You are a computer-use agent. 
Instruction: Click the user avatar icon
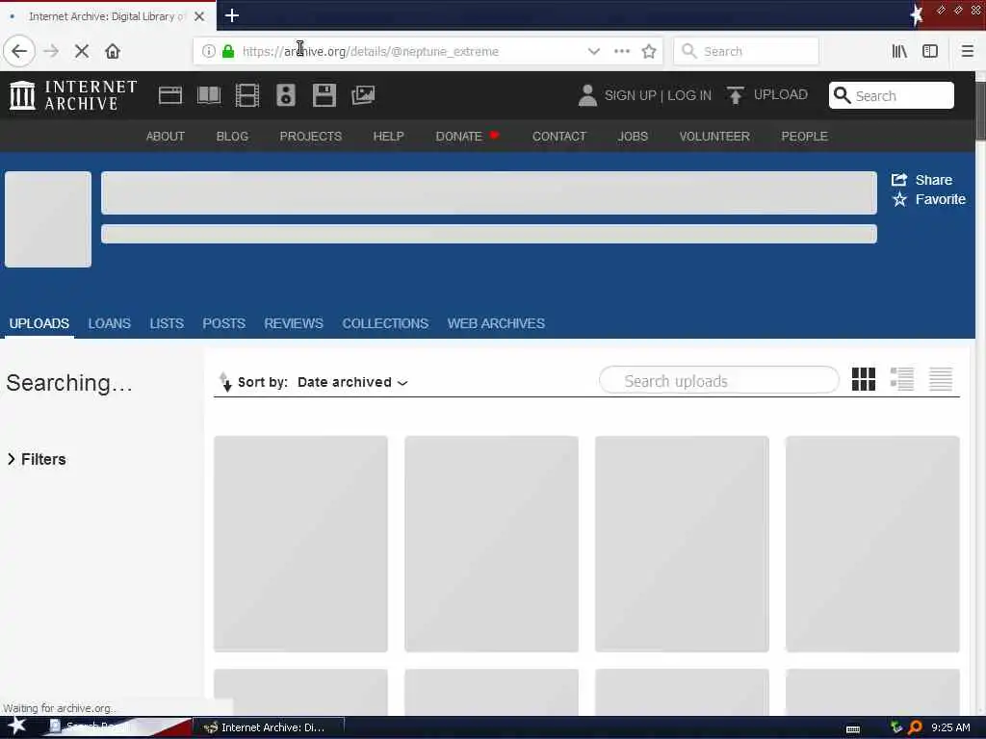(x=587, y=95)
